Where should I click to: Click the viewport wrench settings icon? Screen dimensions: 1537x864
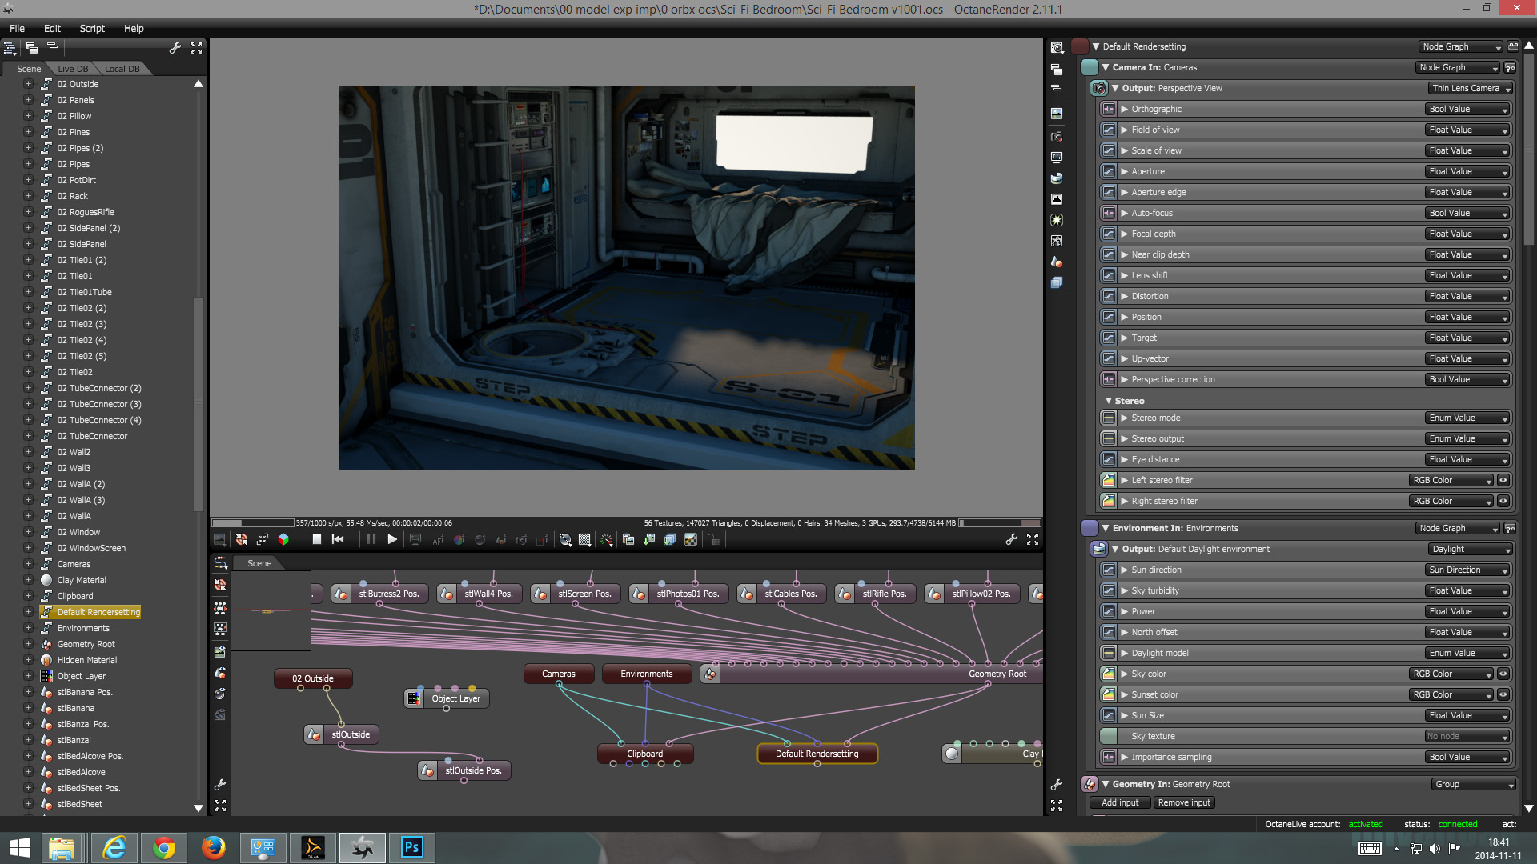tap(1012, 540)
